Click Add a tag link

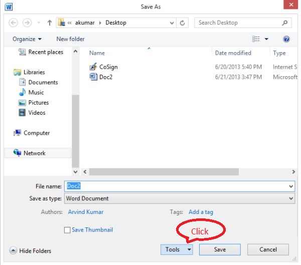[x=201, y=212]
